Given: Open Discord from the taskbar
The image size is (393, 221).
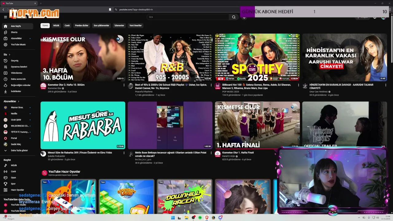Looking at the screenshot, I should 220,218.
